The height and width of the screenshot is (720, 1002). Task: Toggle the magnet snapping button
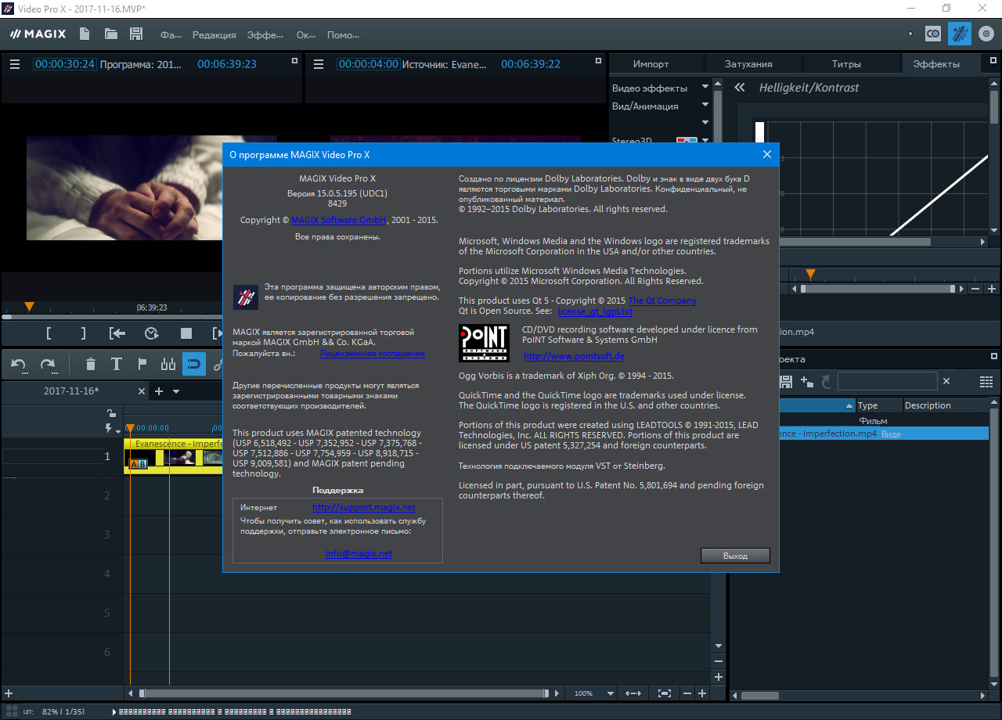tap(194, 364)
